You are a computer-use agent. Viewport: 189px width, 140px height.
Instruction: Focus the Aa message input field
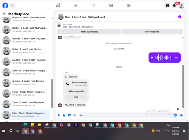(x=126, y=115)
